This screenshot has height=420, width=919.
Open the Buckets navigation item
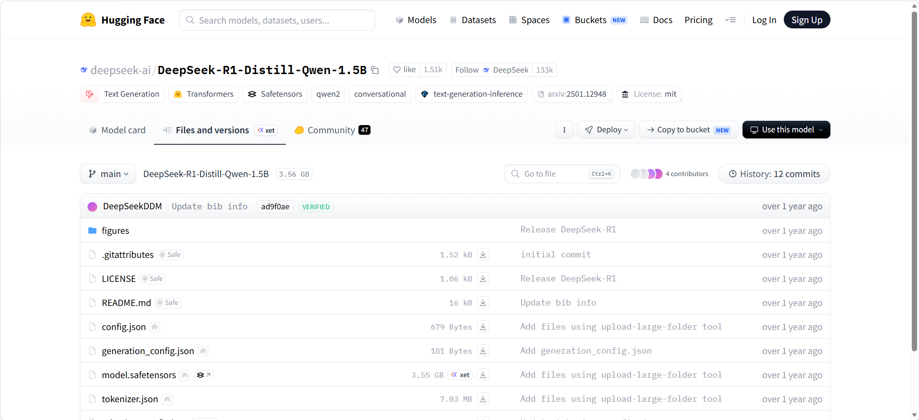pyautogui.click(x=595, y=20)
